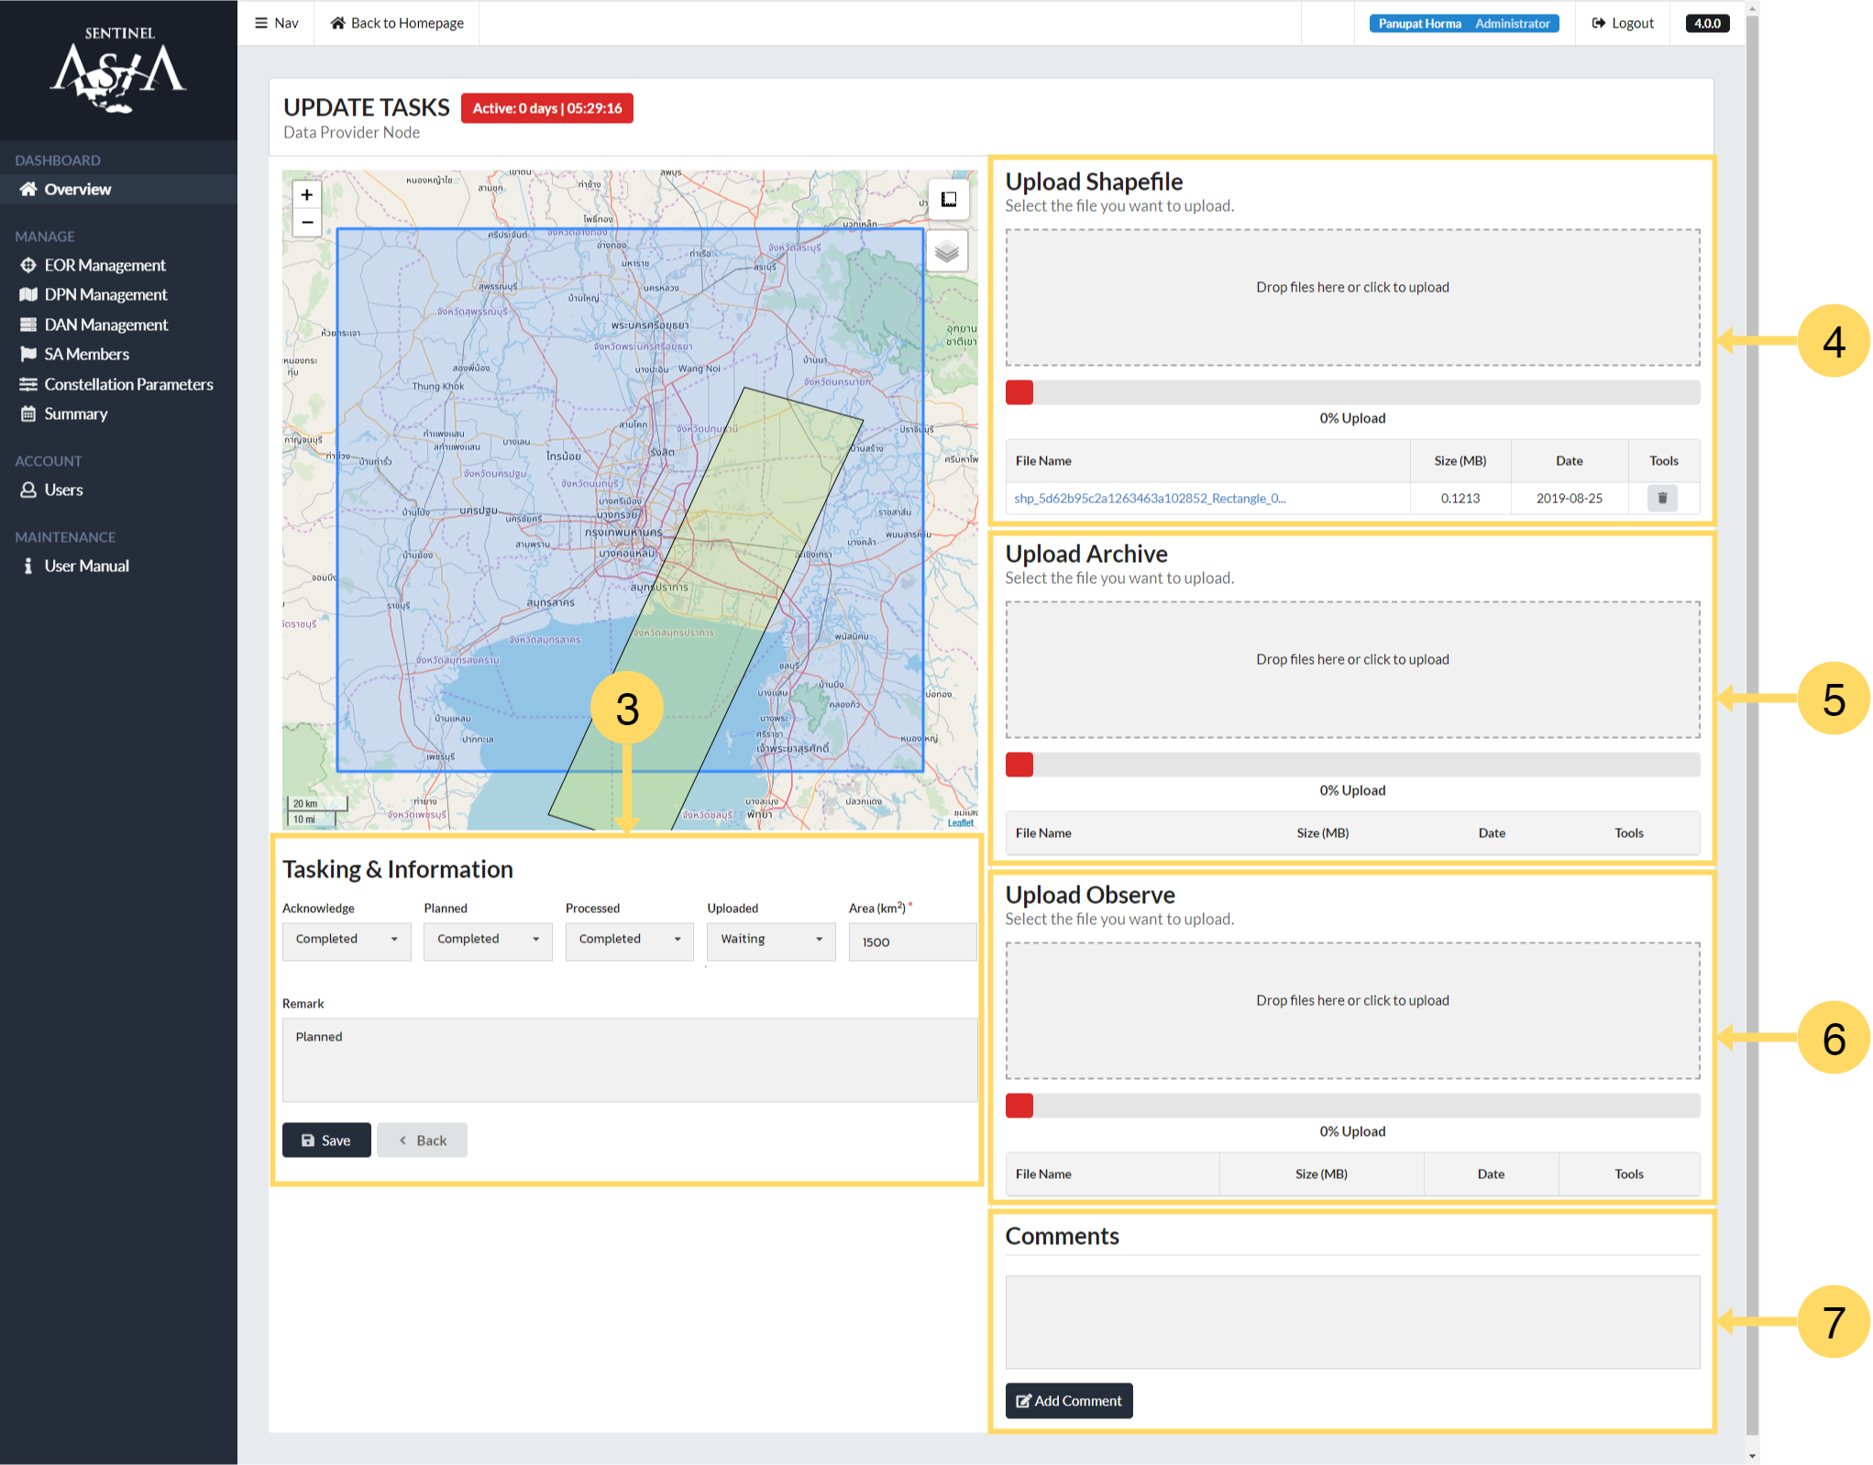
Task: Click the Add Comment button
Action: pyautogui.click(x=1069, y=1401)
